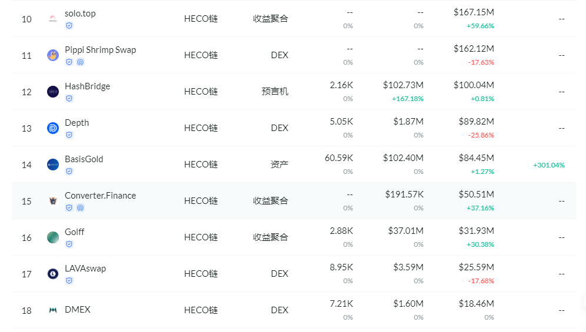Click the $50.51M value for Converter.Finance
Screen dimensions: 586x332
tap(476, 194)
